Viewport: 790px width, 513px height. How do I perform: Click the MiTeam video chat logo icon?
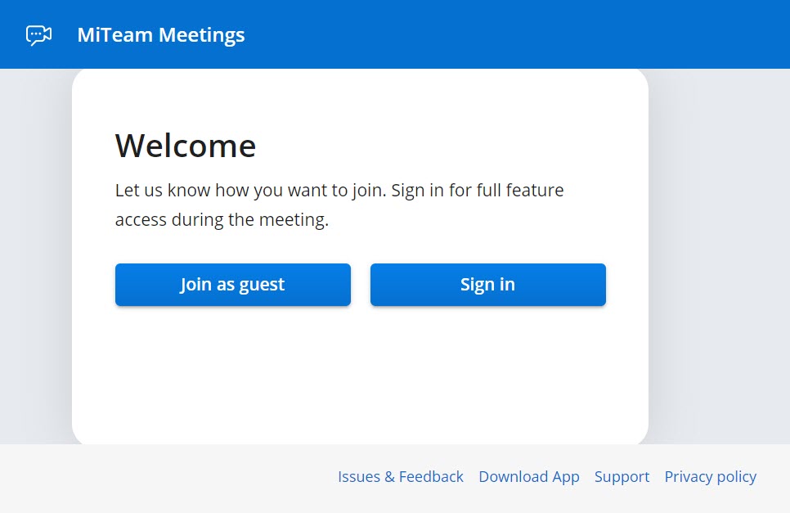coord(38,35)
